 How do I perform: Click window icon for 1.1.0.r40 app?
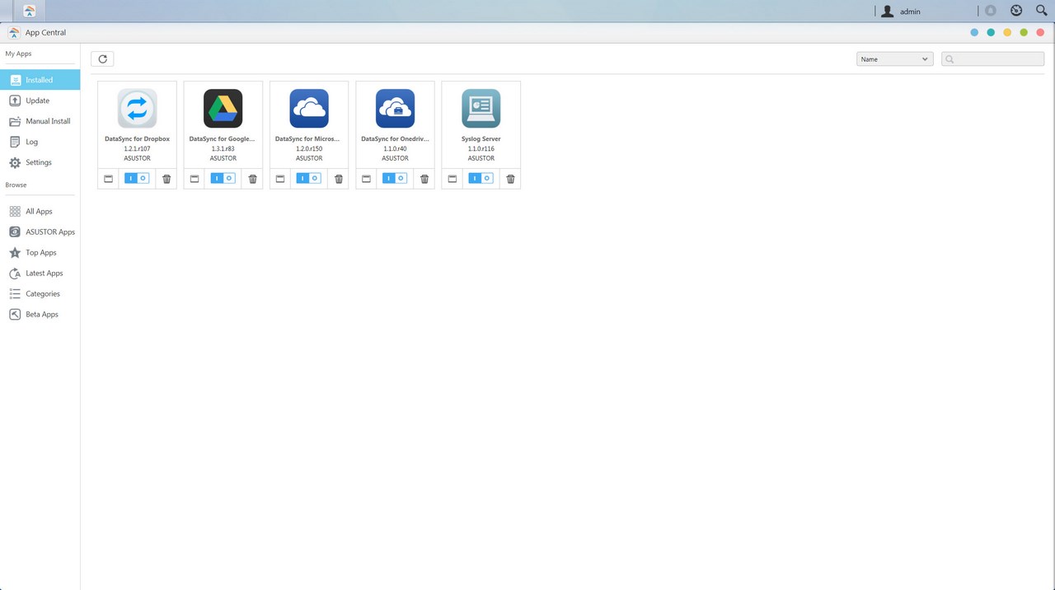click(x=366, y=179)
